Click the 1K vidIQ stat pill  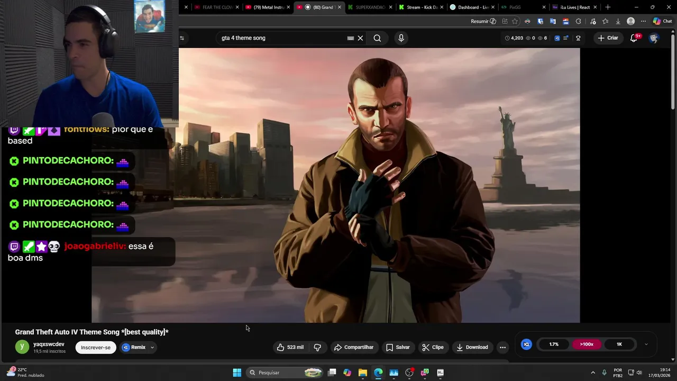[619, 344]
